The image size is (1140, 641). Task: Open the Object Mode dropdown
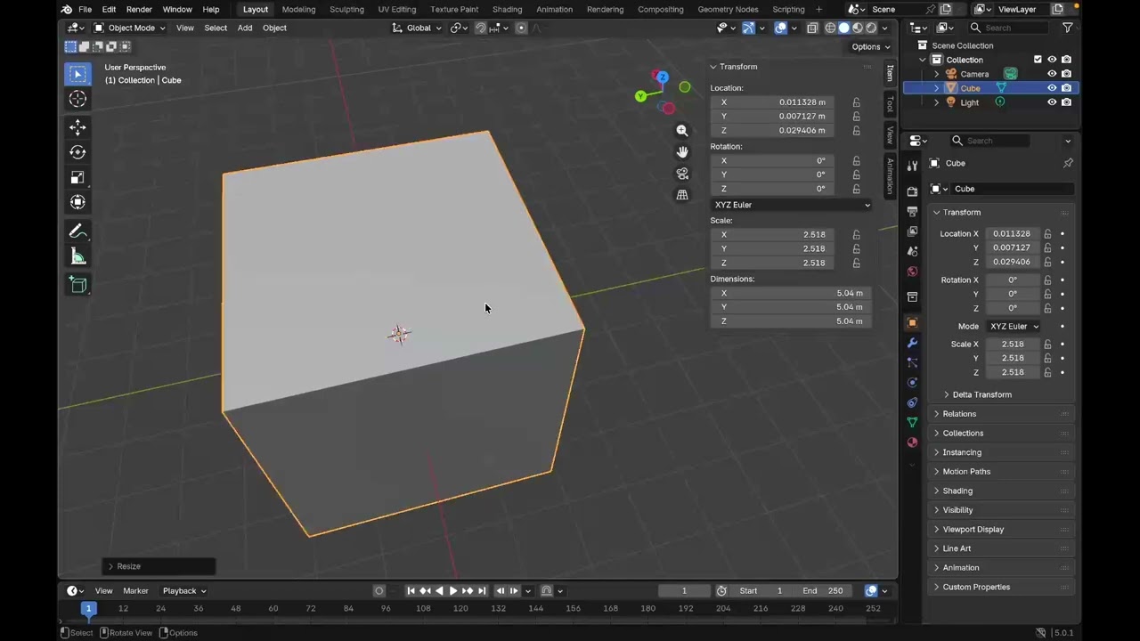[129, 28]
